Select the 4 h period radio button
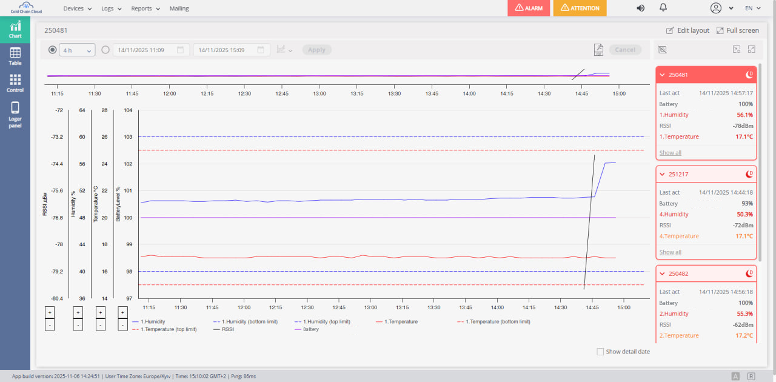The image size is (776, 382). [52, 50]
